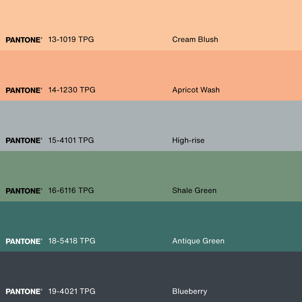Select the color code 14-1230 TPG
Image resolution: width=302 pixels, height=302 pixels.
coord(72,90)
